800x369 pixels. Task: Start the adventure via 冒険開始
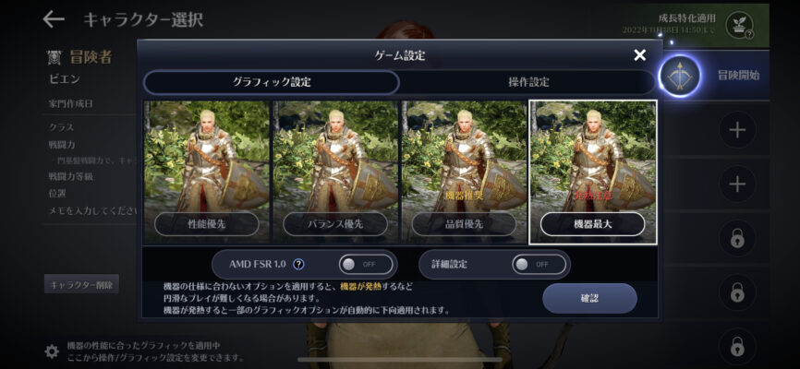pos(738,76)
